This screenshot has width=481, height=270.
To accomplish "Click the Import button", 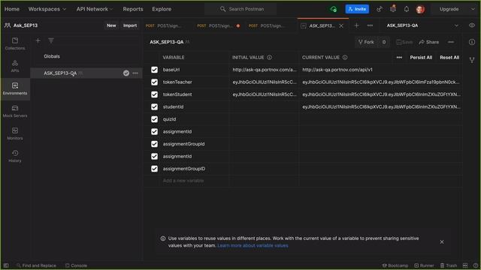I will 130,25.
